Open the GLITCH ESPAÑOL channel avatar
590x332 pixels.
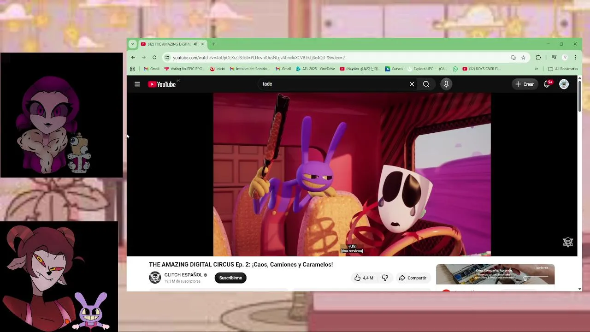tap(155, 278)
